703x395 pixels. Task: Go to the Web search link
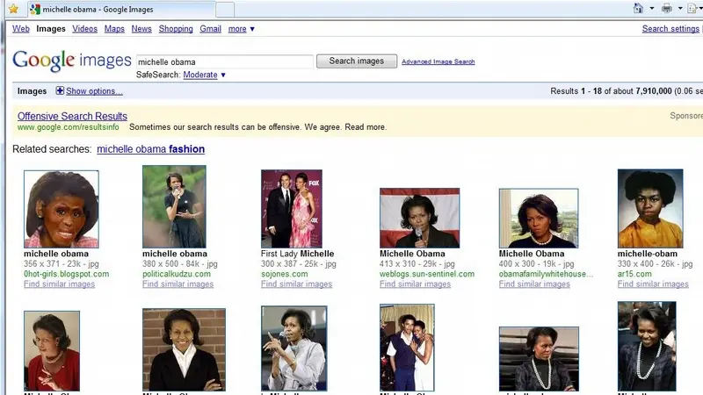[21, 29]
